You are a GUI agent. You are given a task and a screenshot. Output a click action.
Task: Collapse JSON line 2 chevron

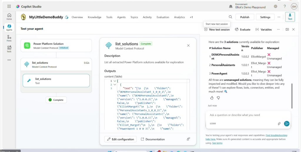coord(115,85)
